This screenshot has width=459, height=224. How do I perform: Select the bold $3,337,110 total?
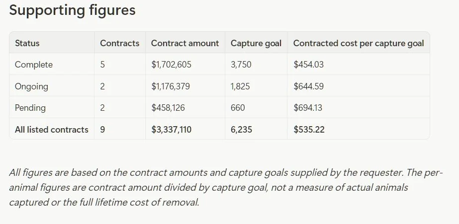[171, 130]
